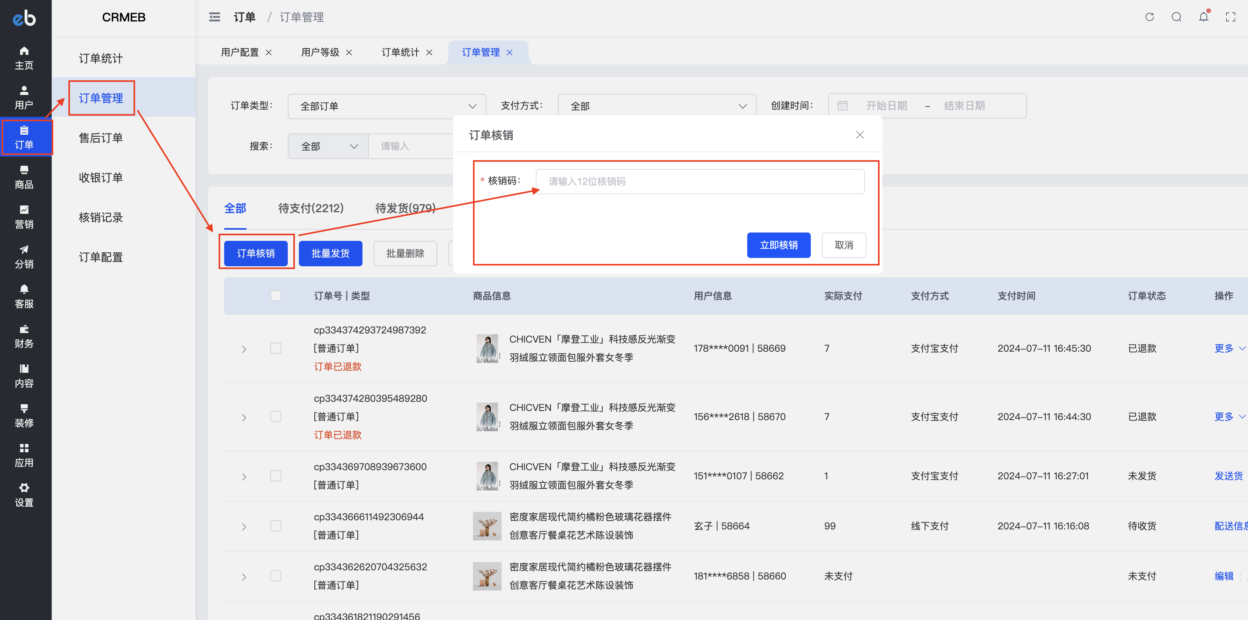Open the 财务 finance section
Screen dimensions: 1248x620
click(x=24, y=337)
